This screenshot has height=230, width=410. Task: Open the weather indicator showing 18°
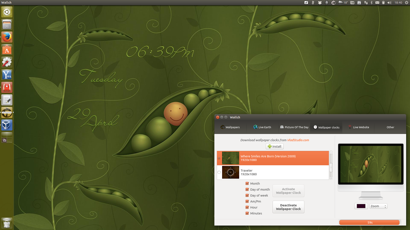coord(343,3)
